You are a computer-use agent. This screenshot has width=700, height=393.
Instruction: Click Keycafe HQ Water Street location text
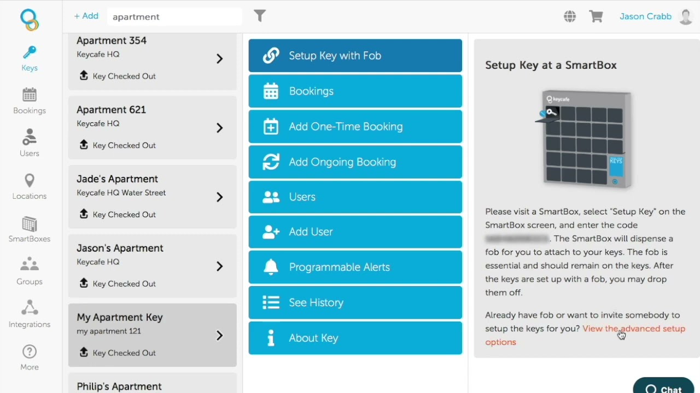(121, 193)
